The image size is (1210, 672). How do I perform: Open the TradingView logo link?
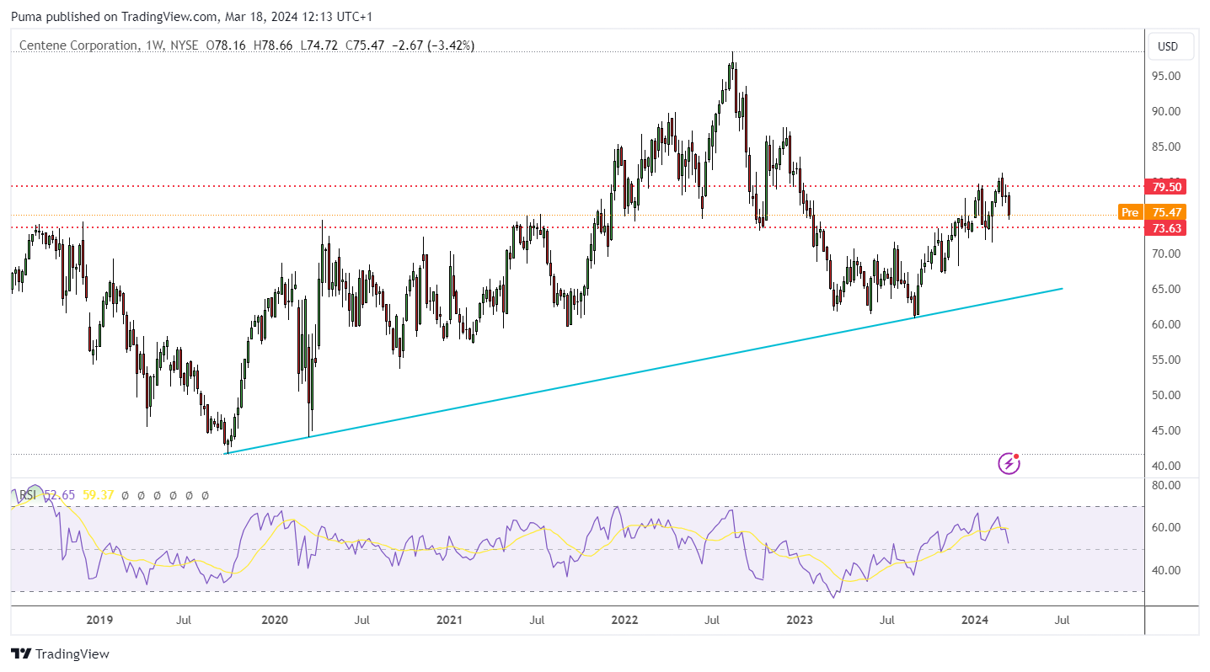point(60,653)
